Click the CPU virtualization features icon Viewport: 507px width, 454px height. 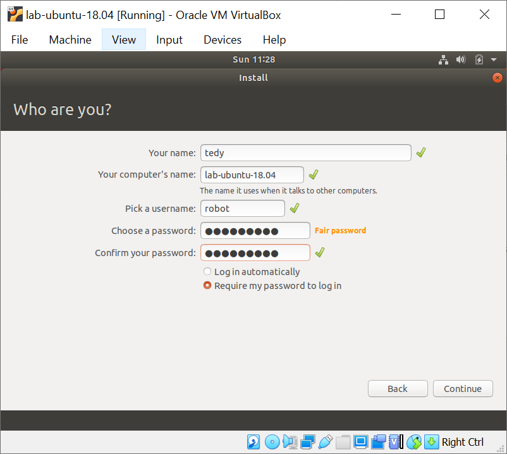click(396, 442)
